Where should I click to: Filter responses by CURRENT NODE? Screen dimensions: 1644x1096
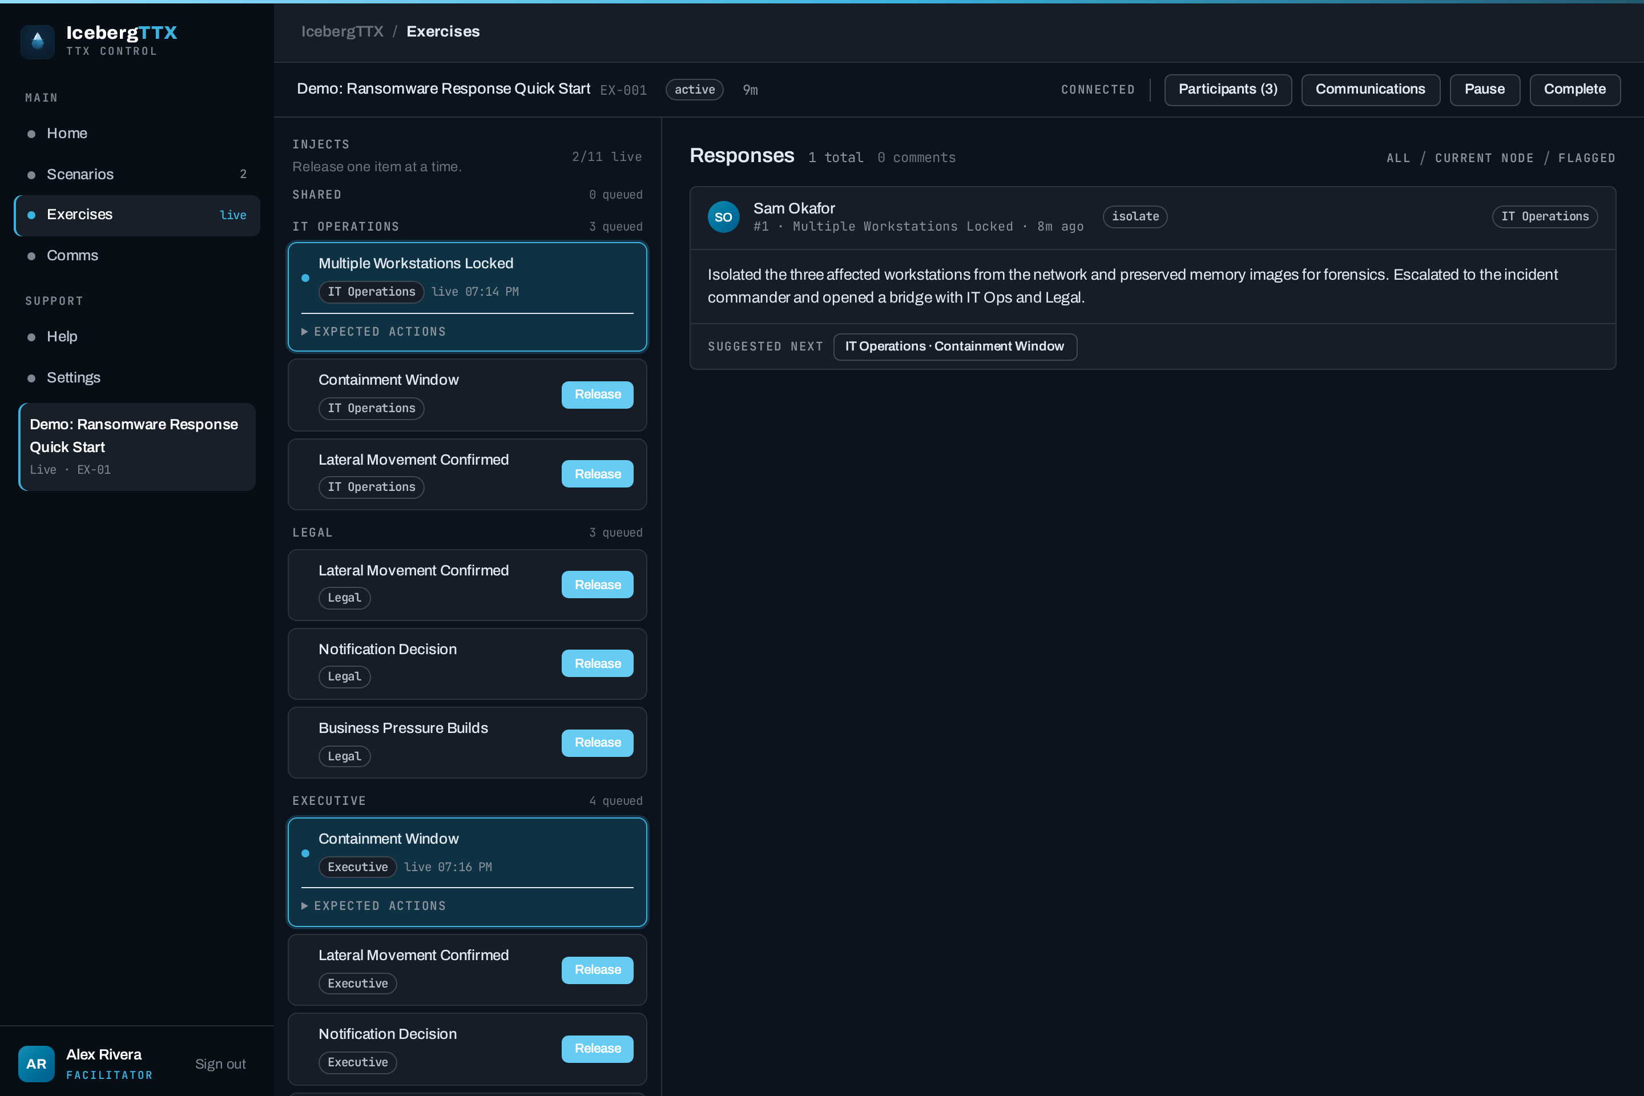[1485, 158]
